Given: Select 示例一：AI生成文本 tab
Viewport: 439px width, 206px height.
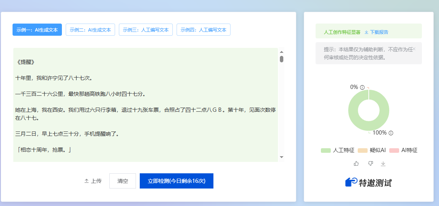Looking at the screenshot, I should point(37,30).
